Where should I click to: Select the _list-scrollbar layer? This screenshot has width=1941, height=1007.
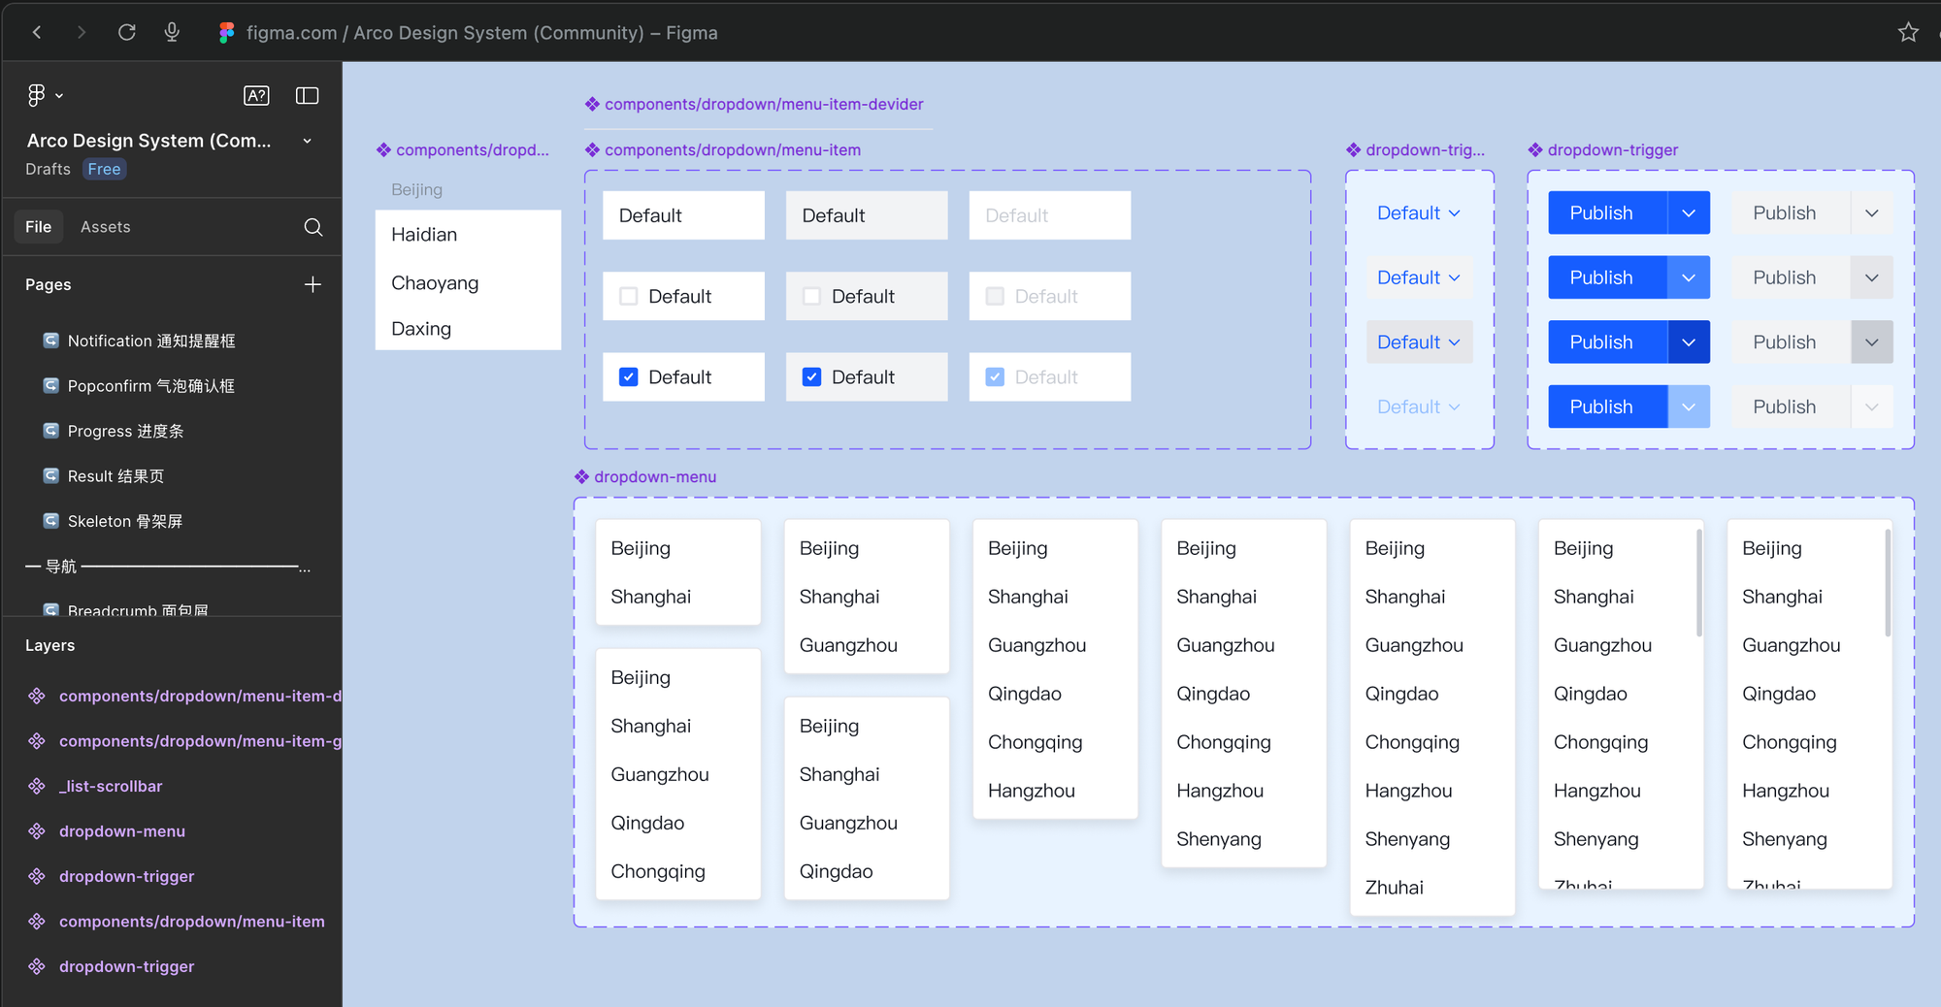click(x=111, y=787)
